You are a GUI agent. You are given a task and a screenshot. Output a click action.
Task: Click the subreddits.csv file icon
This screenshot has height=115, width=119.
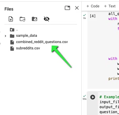pyautogui.click(x=12, y=49)
